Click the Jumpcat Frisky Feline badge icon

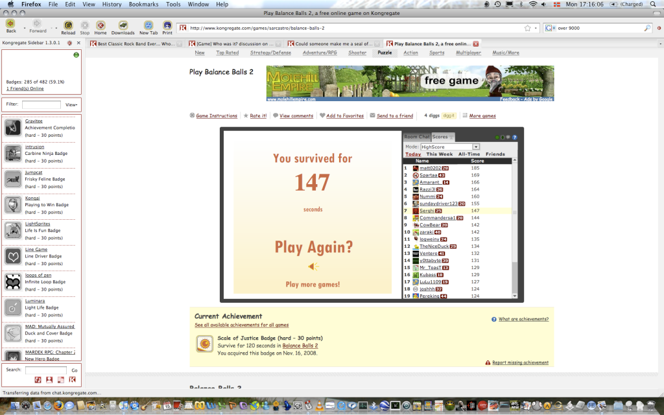coord(13,179)
